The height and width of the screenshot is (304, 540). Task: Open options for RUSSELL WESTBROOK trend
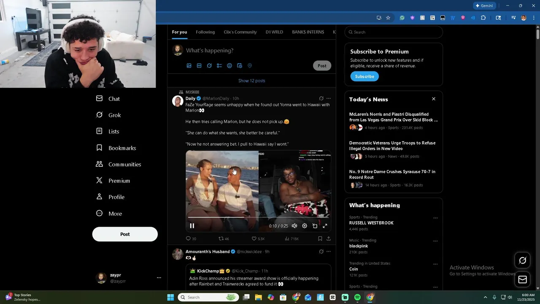click(435, 218)
